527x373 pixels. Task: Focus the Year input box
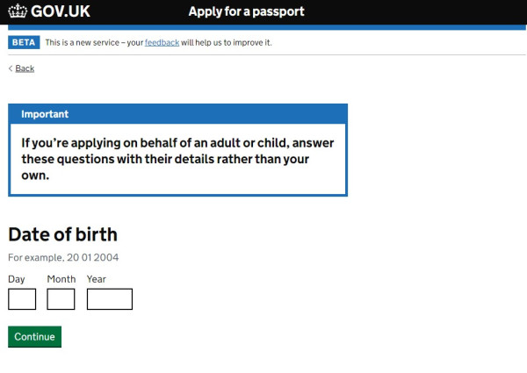110,299
